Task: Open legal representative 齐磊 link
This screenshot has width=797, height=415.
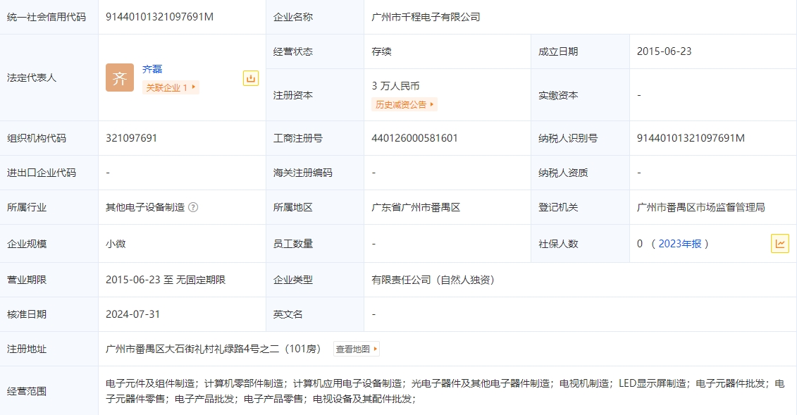Action: [x=152, y=69]
